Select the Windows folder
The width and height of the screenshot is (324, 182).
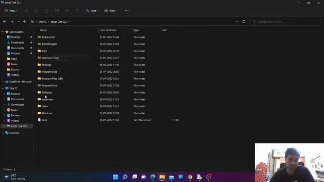pos(47,113)
